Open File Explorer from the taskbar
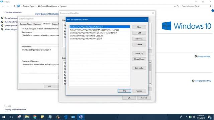Screen dimensions: 214x120 [x=27, y=117]
